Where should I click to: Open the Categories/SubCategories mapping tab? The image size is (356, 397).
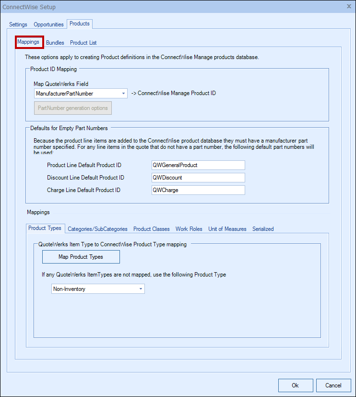pyautogui.click(x=97, y=229)
